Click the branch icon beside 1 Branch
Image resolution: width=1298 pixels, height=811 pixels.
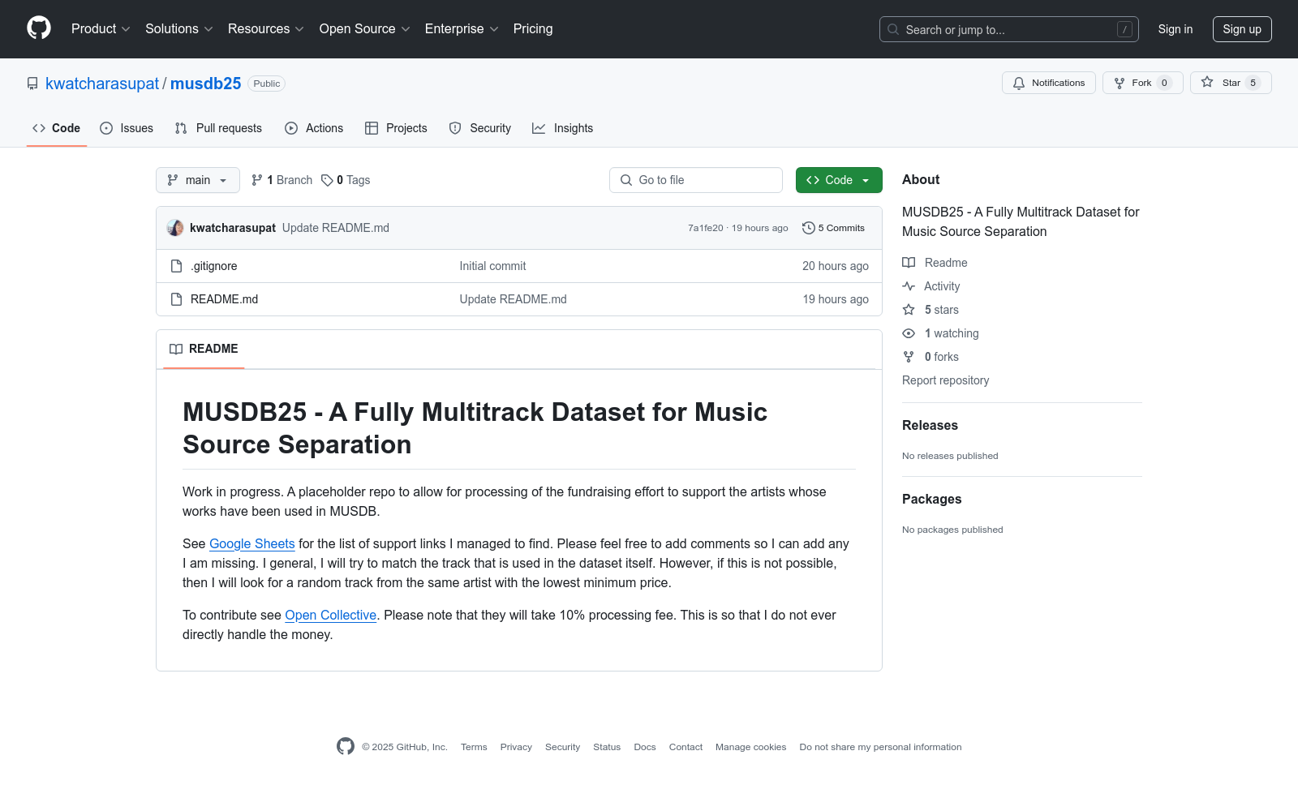(257, 180)
